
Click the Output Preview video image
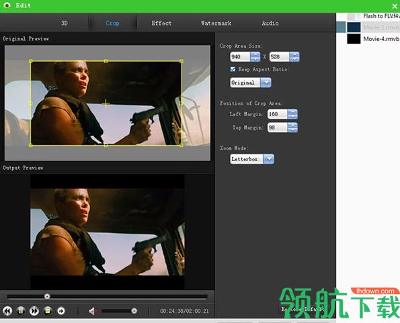point(108,232)
